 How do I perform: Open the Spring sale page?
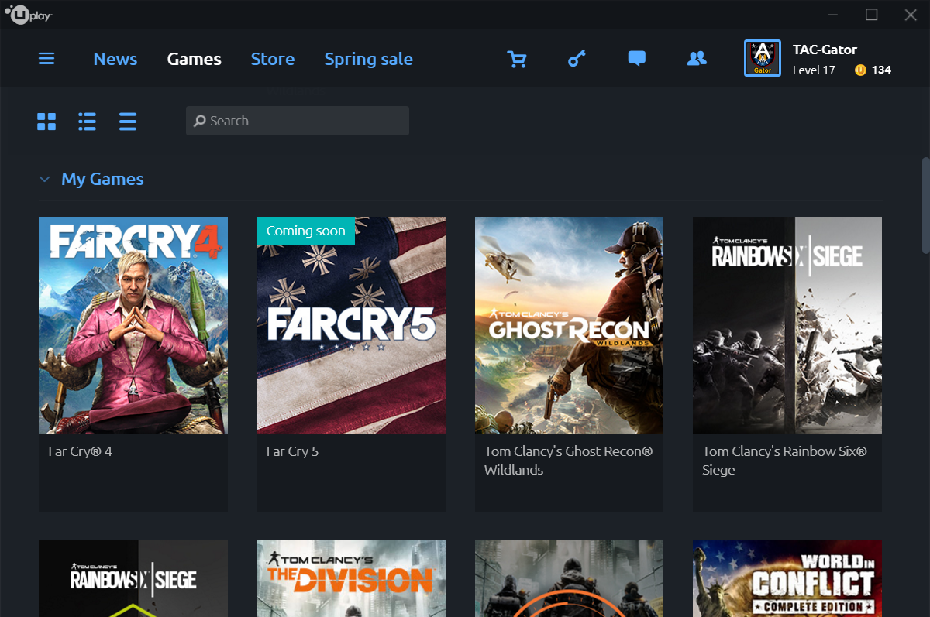click(368, 59)
